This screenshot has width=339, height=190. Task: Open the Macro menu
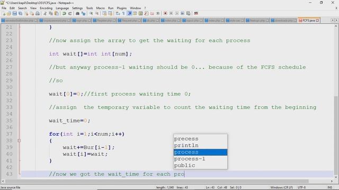(x=100, y=8)
